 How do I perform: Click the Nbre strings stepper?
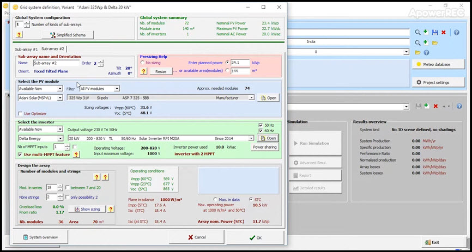tap(60, 197)
